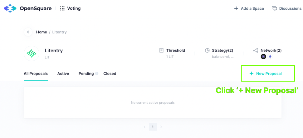Open the Closed proposals tab

[x=110, y=74]
